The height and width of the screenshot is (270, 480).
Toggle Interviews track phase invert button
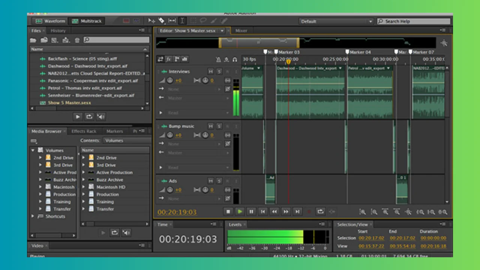tap(228, 89)
